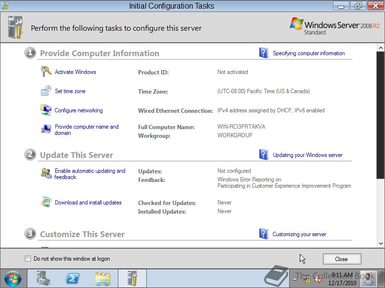385x288 pixels.
Task: Click the Set time zone clock icon
Action: pyautogui.click(x=46, y=91)
